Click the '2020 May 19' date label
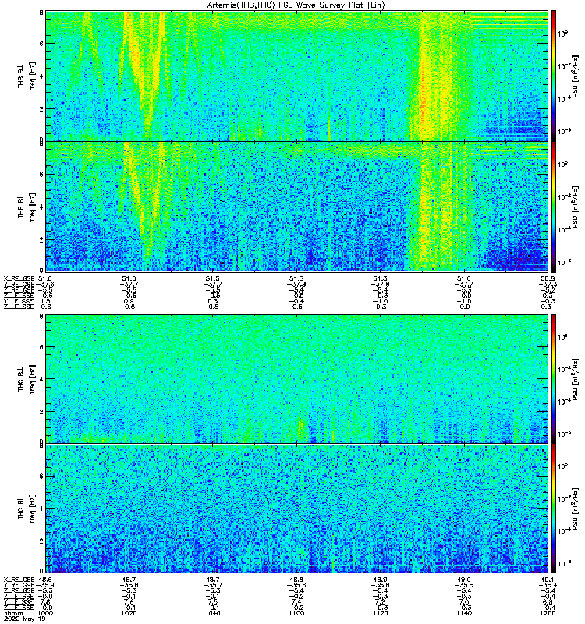Viewport: 585px width, 624px height. pos(25,619)
